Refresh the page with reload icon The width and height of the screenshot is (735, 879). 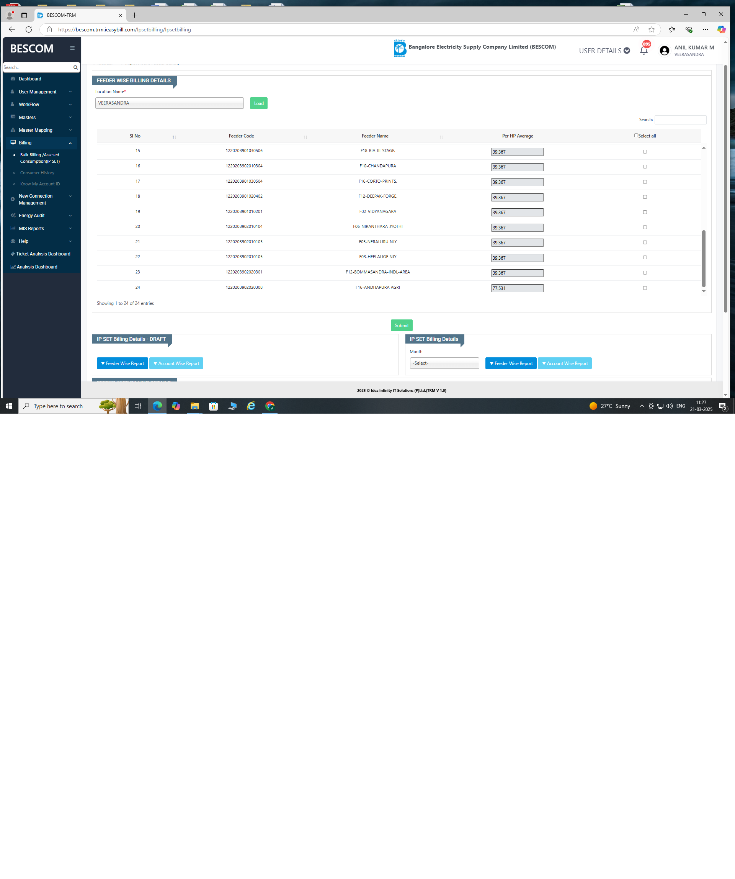point(28,29)
